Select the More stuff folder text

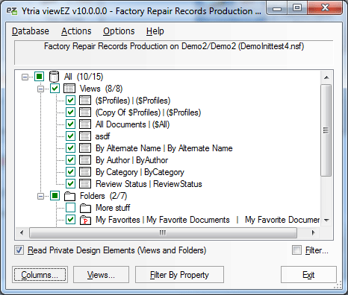tap(113, 208)
